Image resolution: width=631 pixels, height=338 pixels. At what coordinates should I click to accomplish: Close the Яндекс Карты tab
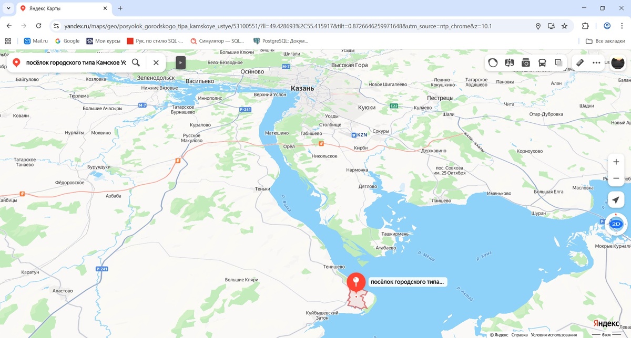(x=105, y=8)
